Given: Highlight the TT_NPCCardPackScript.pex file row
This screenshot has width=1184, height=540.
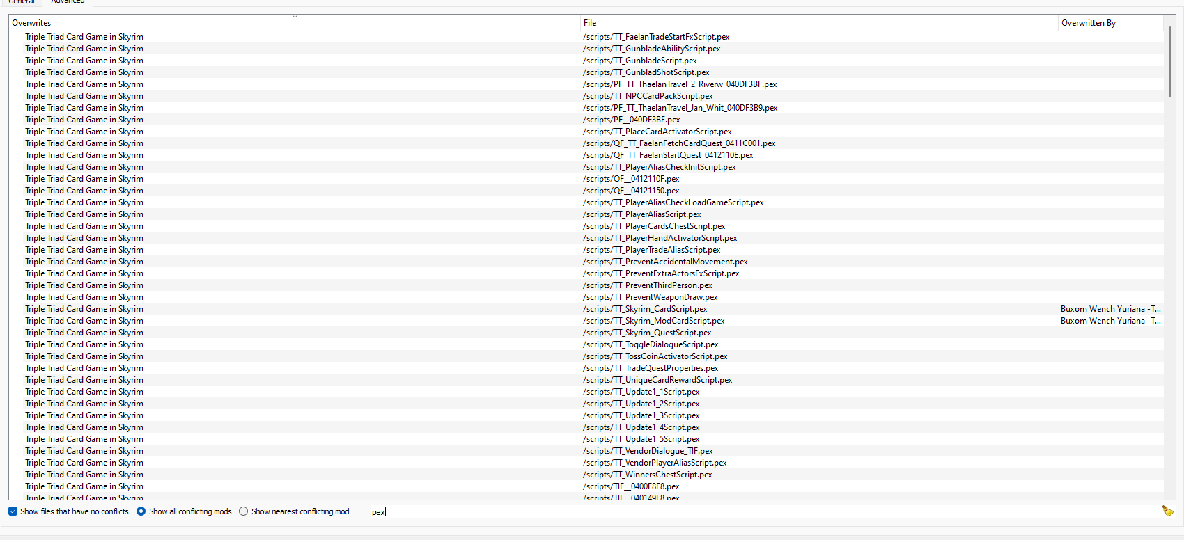Looking at the screenshot, I should click(x=648, y=96).
